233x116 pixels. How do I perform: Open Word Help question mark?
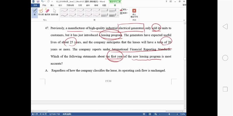pos(166,1)
